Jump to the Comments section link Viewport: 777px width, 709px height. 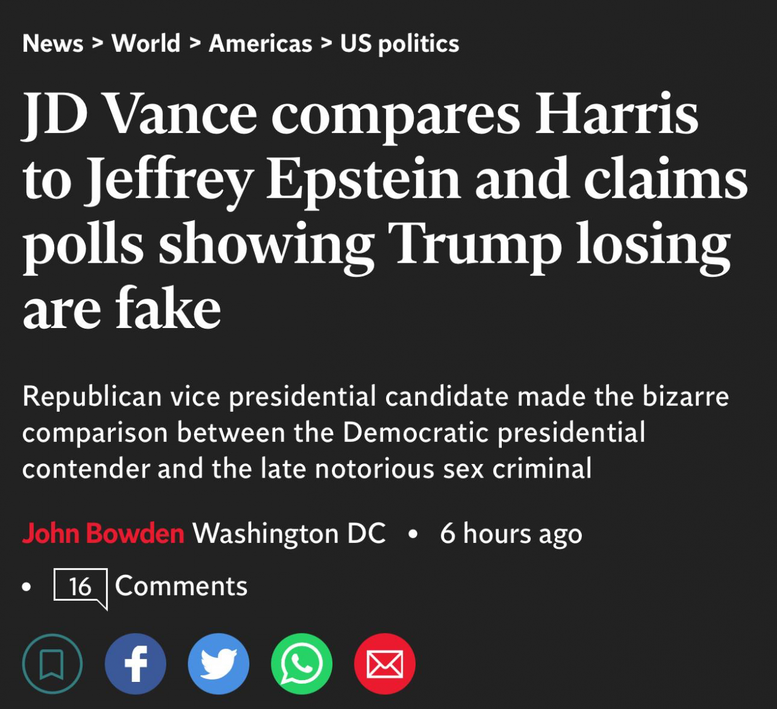[181, 586]
